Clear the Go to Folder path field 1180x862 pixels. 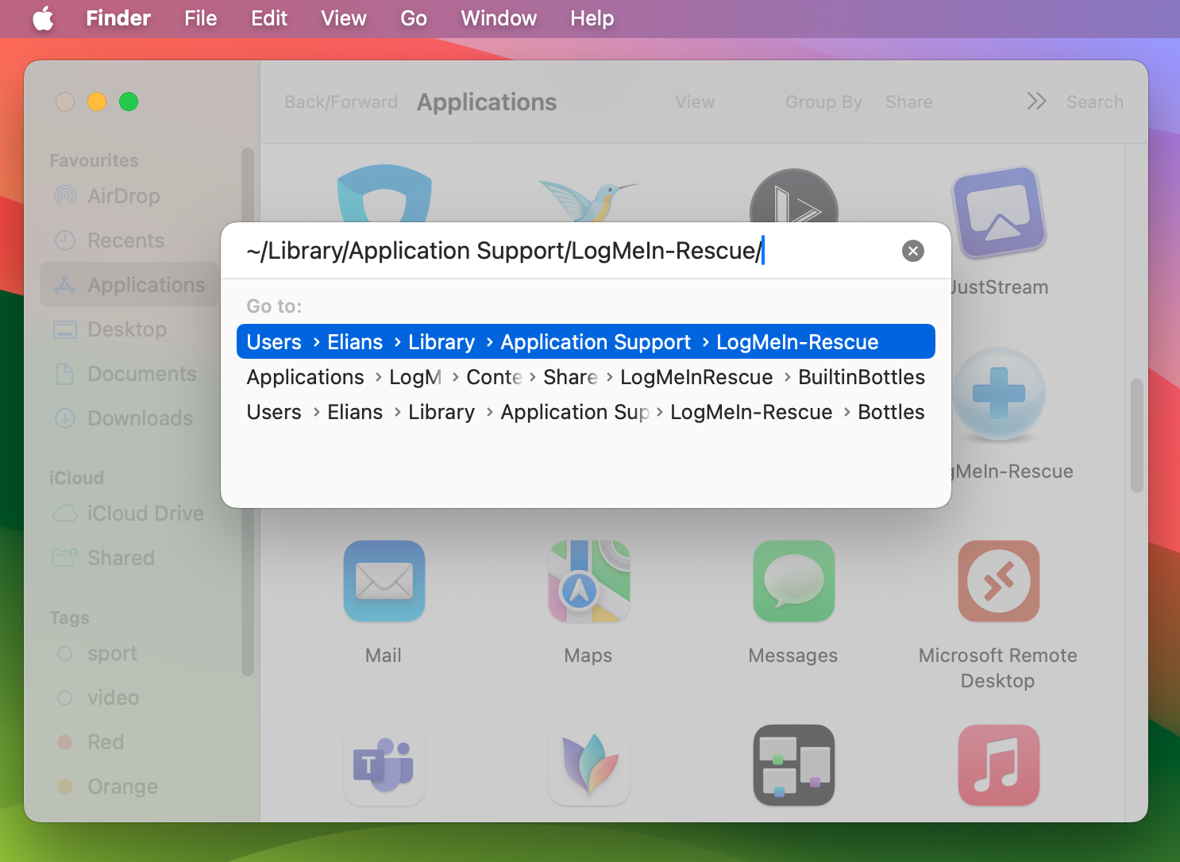[x=913, y=251]
